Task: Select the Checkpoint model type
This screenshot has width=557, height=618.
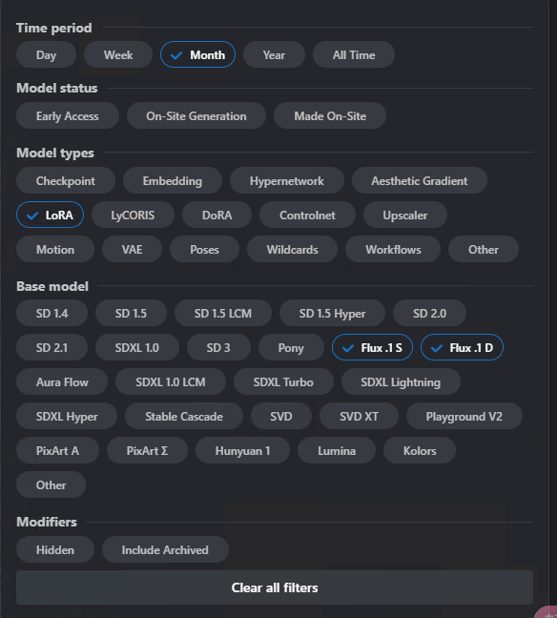Action: click(x=66, y=180)
